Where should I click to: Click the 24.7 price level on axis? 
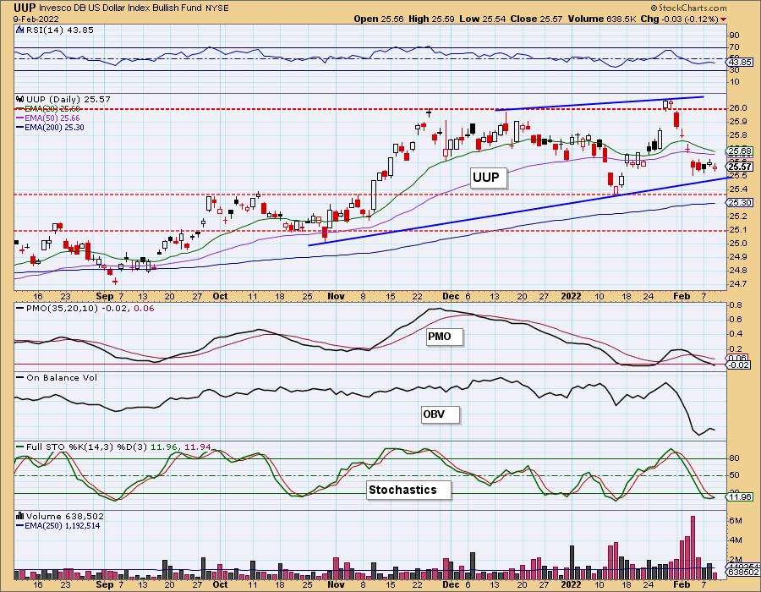[x=737, y=283]
